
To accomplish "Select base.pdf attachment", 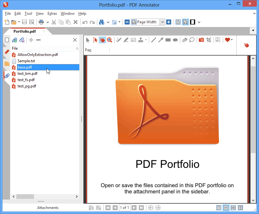I will [x=48, y=67].
